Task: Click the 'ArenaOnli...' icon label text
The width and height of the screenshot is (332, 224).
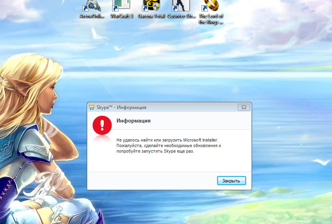Action: click(x=92, y=16)
